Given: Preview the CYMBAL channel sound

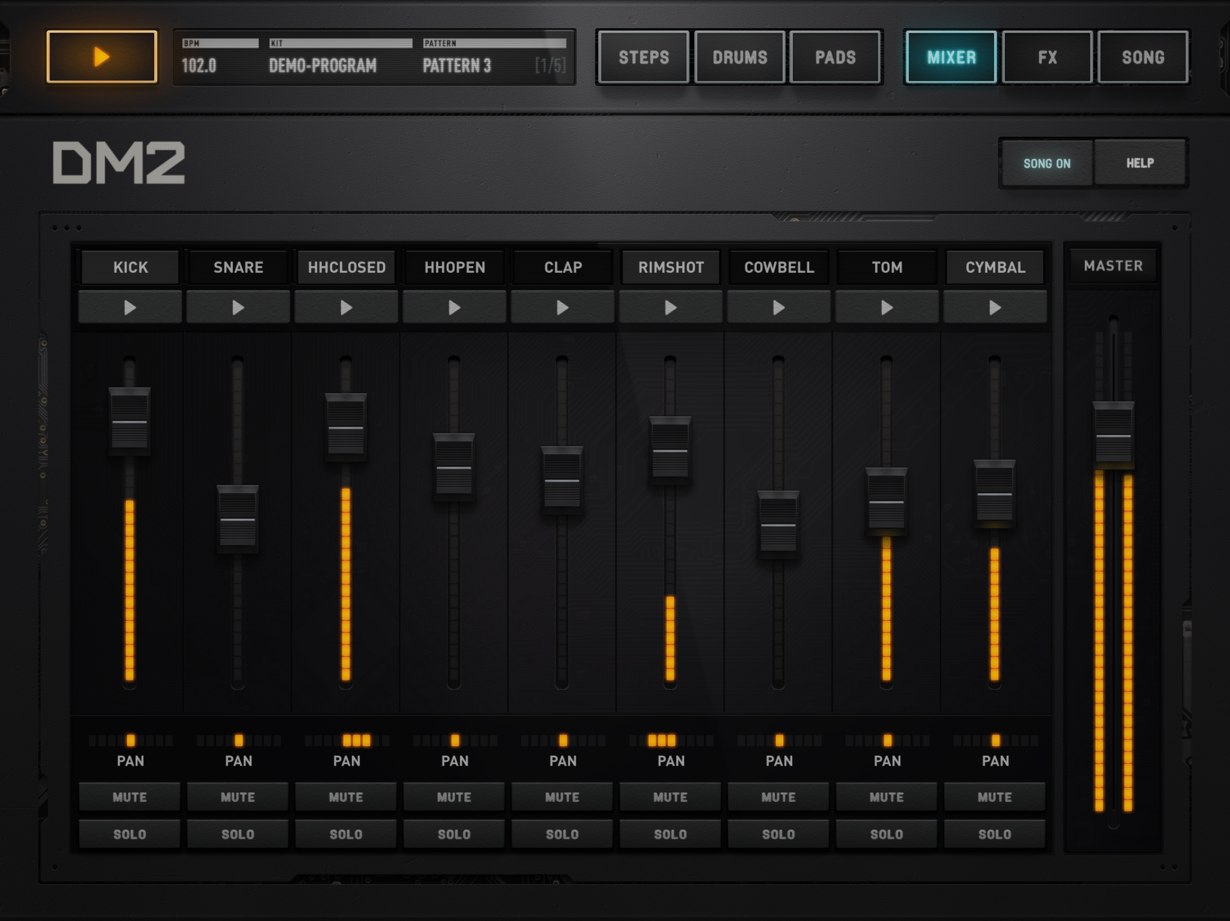Looking at the screenshot, I should point(994,307).
